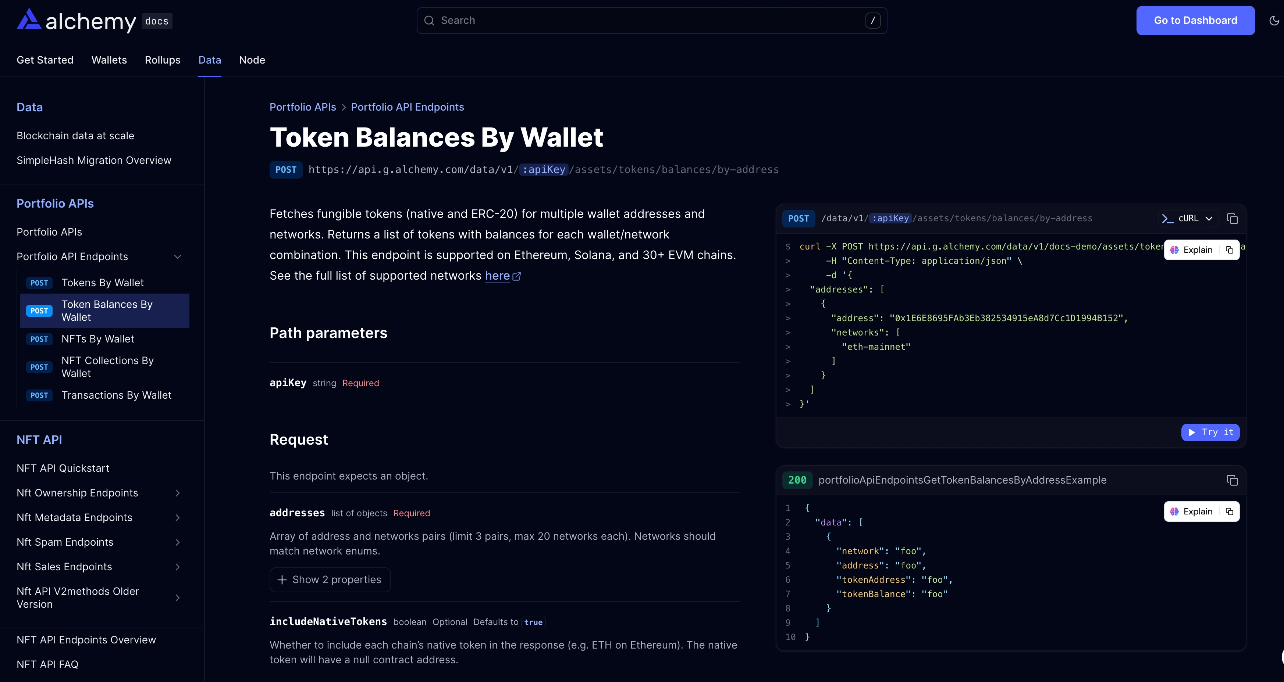This screenshot has width=1284, height=682.
Task: Select Token Balances By Wallet sidebar item
Action: [105, 311]
